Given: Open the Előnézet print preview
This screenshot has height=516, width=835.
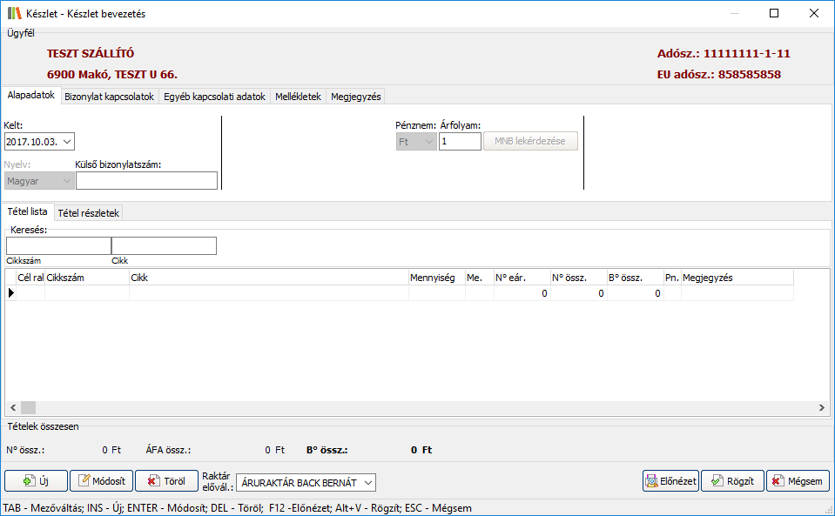Looking at the screenshot, I should (x=670, y=481).
